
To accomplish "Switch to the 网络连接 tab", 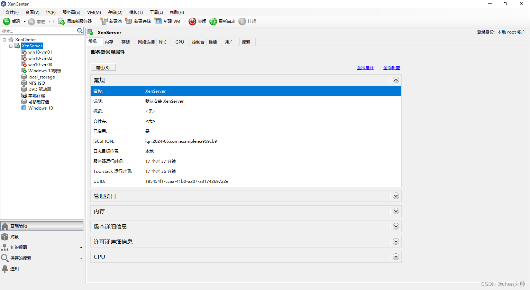I will (146, 42).
